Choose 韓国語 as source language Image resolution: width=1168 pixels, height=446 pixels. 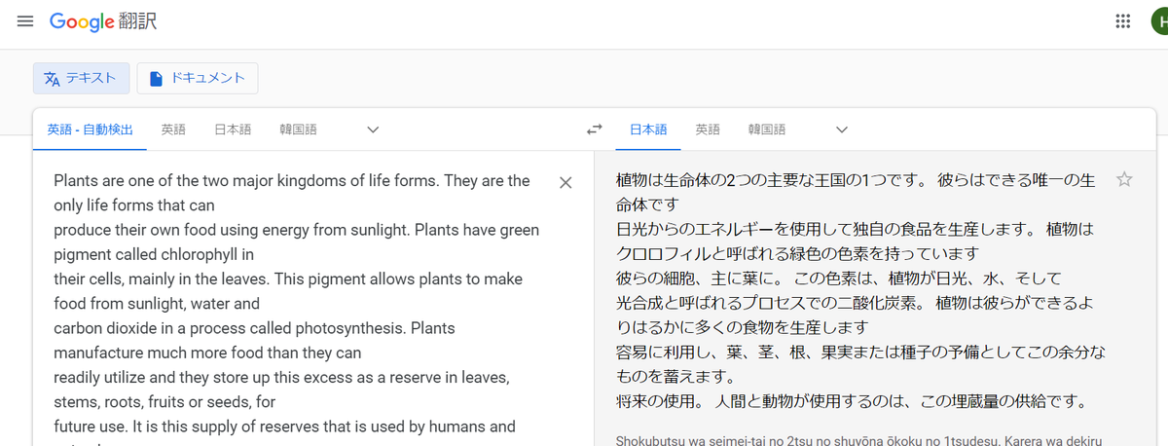tap(298, 130)
